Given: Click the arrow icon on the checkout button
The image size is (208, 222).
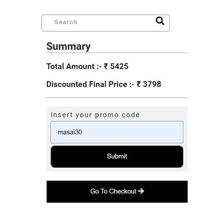Looking at the screenshot, I should pos(141,191).
